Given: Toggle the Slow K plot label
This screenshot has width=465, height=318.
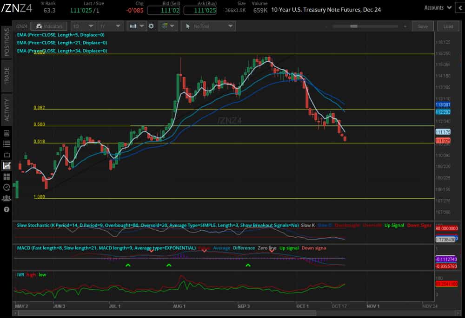Looking at the screenshot, I should click(x=308, y=225).
